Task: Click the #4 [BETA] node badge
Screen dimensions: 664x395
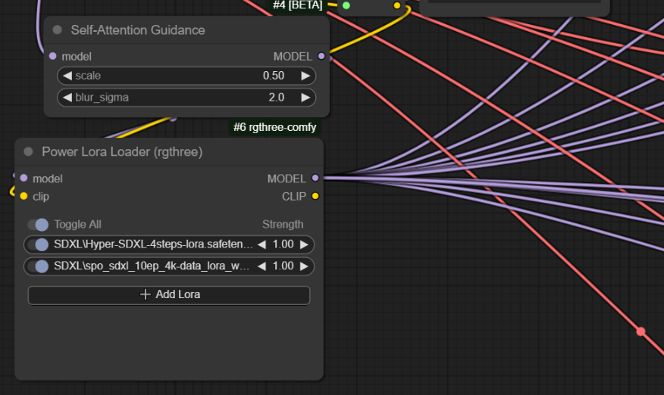Action: click(298, 5)
